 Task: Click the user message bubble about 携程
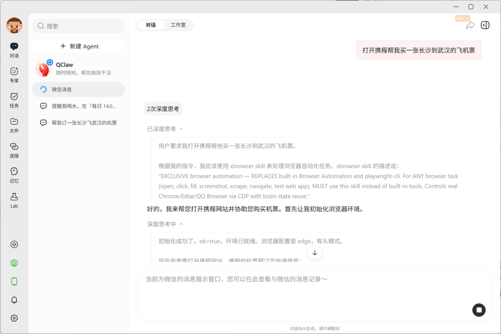click(x=419, y=50)
